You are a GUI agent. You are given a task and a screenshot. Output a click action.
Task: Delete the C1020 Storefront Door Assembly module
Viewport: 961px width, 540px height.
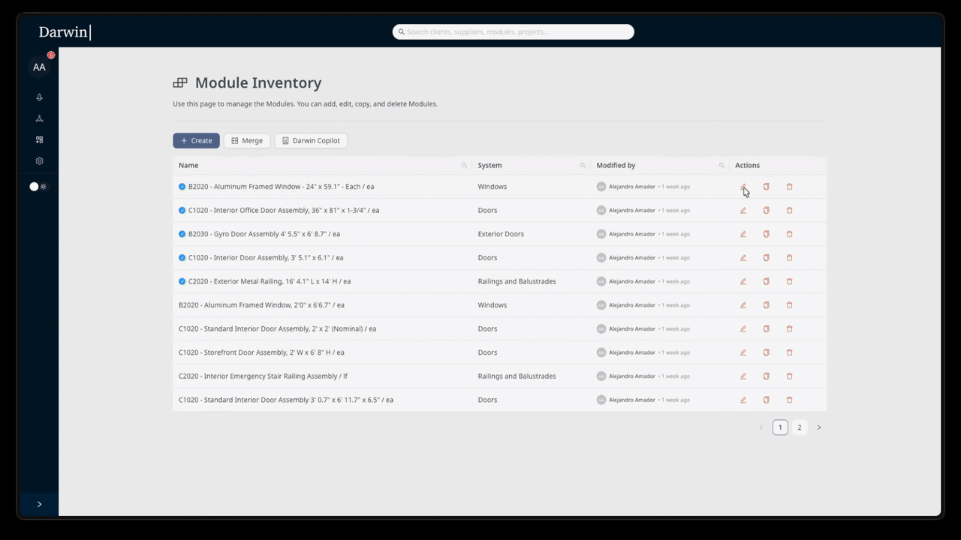(789, 352)
